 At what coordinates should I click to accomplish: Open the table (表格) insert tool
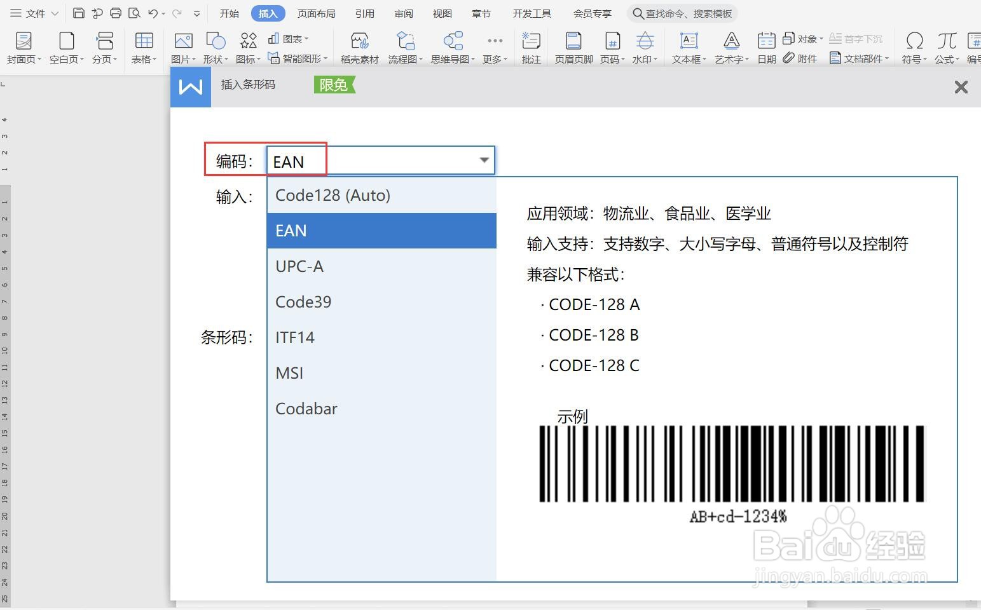point(144,48)
